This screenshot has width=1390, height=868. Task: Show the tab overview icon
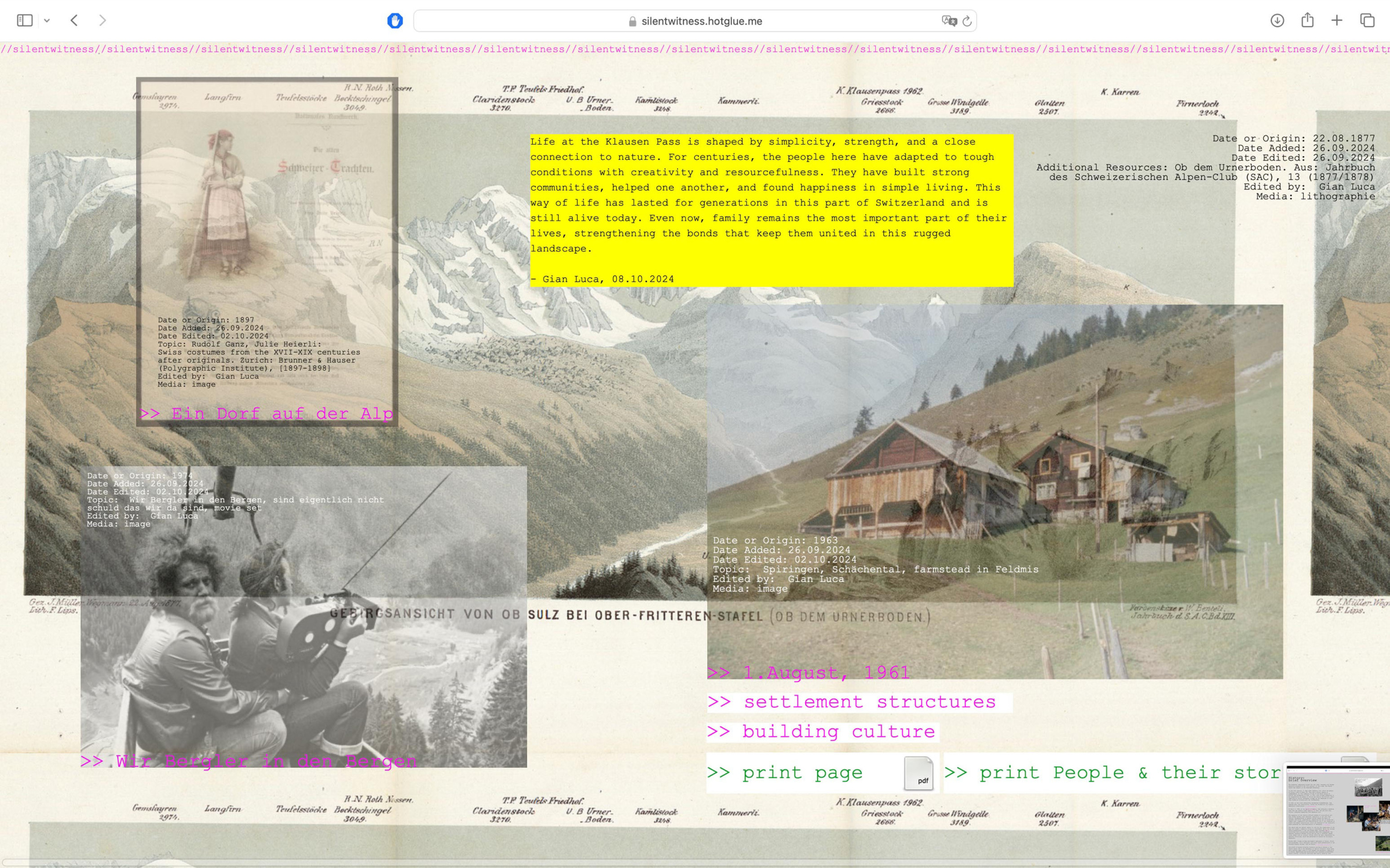[1367, 21]
